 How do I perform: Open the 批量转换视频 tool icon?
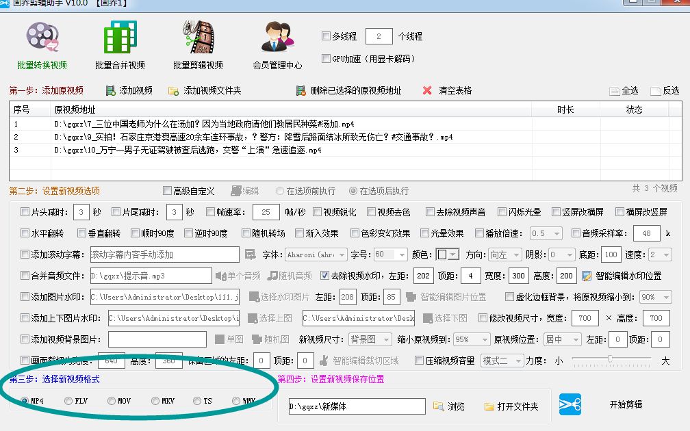coord(42,37)
